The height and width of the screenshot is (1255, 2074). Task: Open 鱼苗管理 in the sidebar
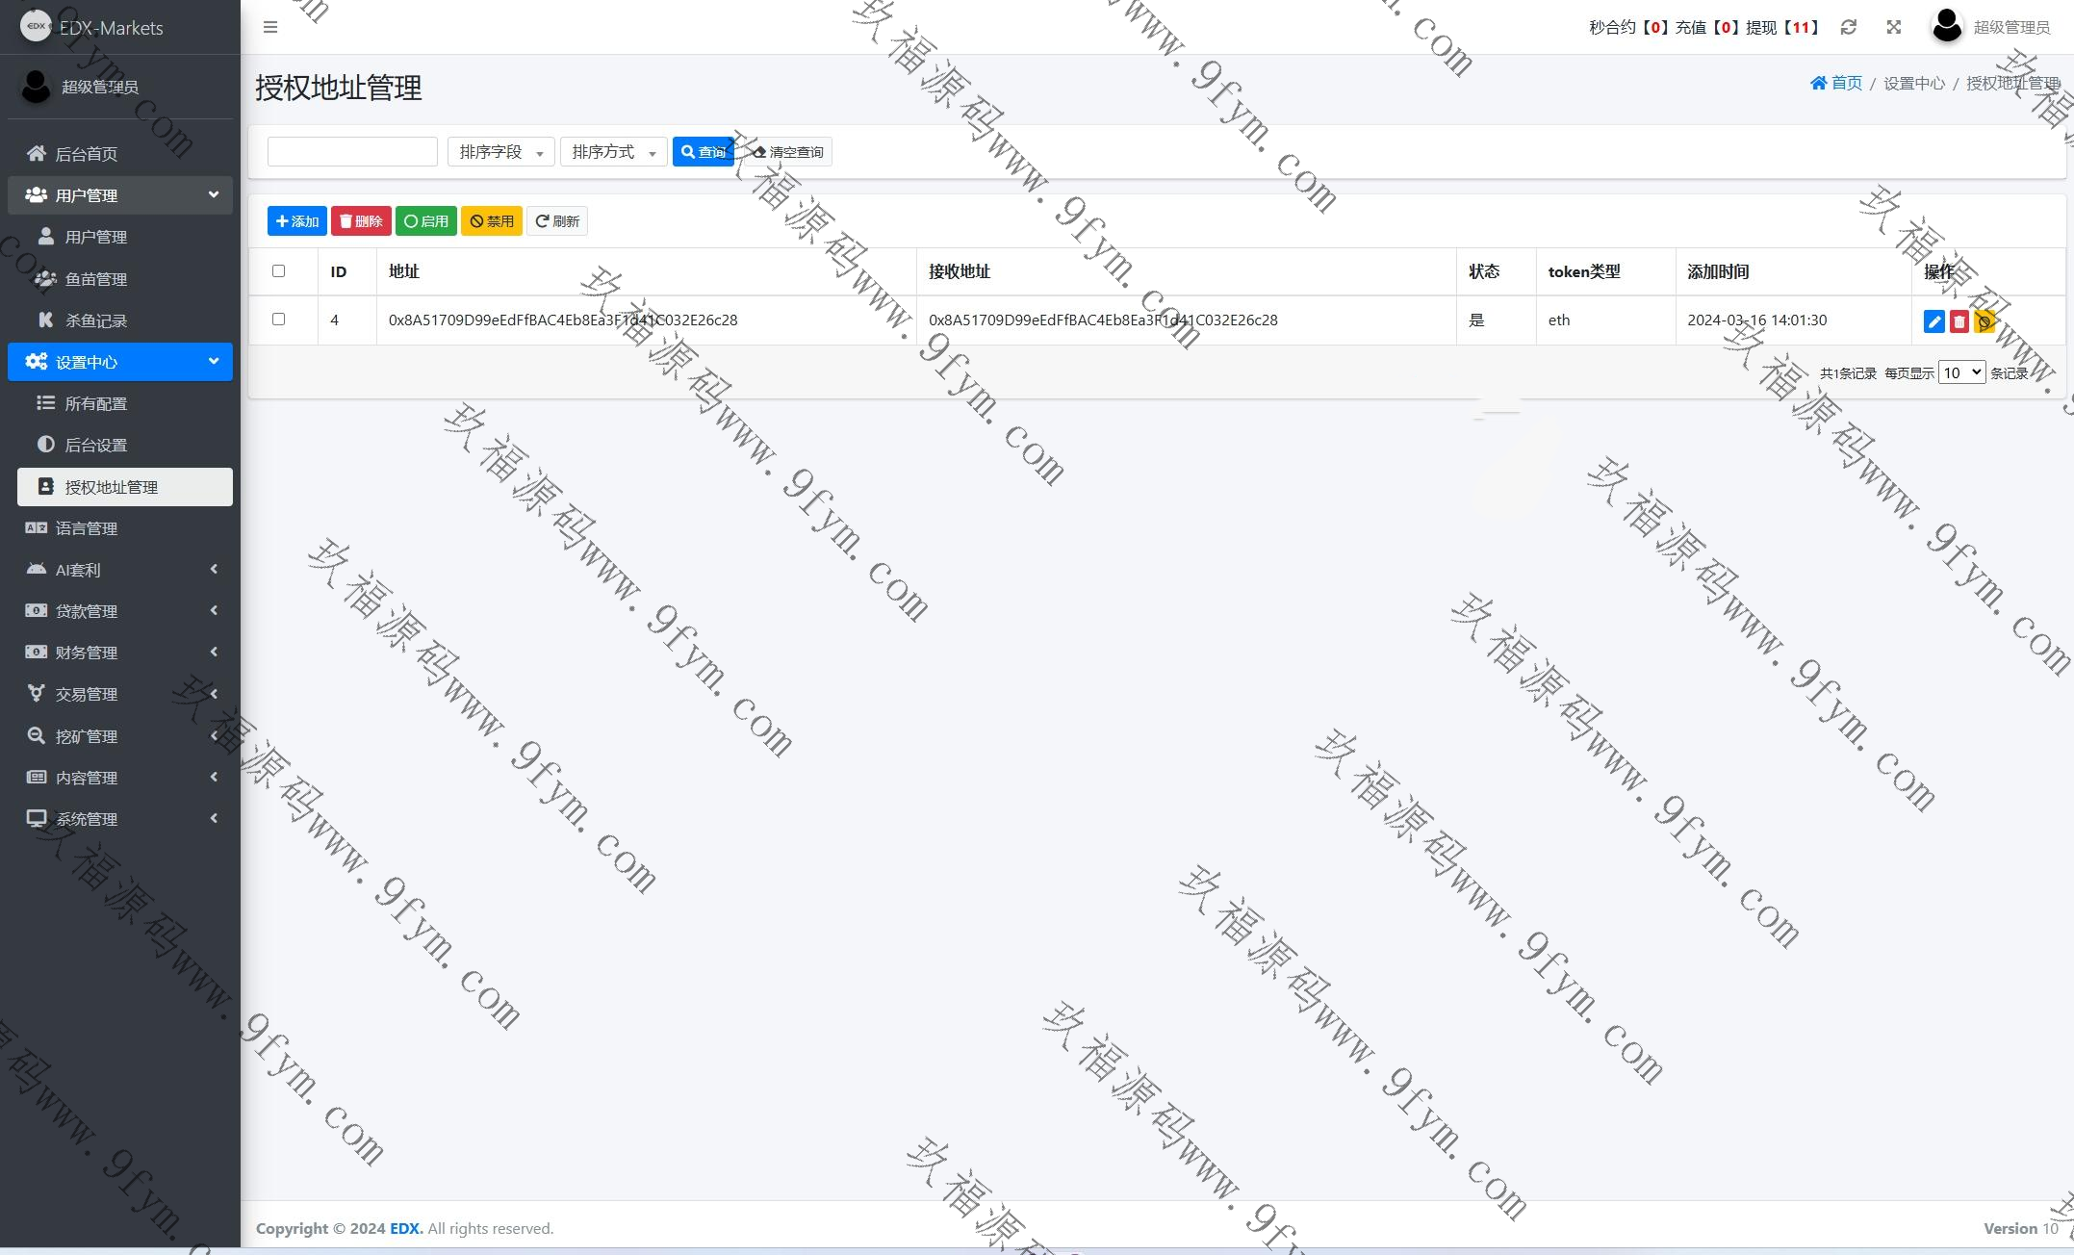[95, 279]
